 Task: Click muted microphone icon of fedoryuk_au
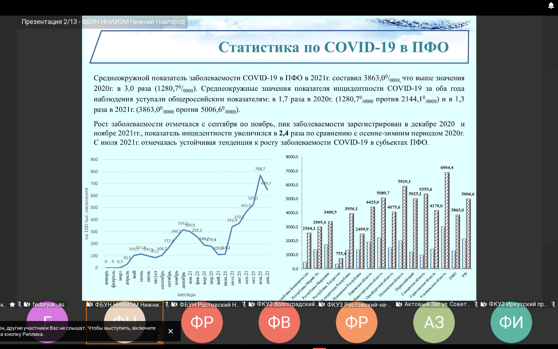tap(20, 304)
